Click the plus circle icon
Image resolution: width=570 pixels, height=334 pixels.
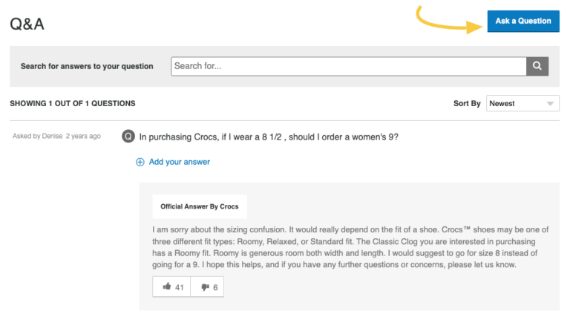(x=140, y=162)
